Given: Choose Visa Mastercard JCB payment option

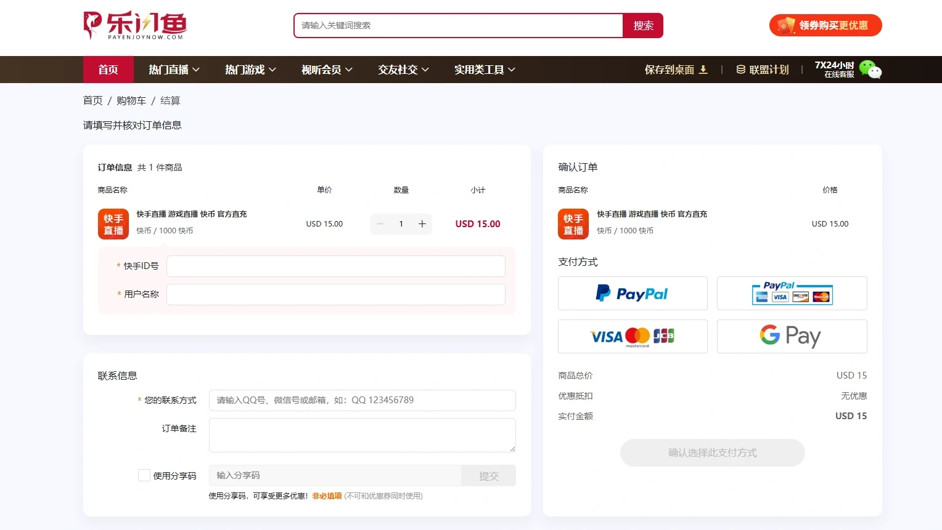Looking at the screenshot, I should (x=632, y=337).
